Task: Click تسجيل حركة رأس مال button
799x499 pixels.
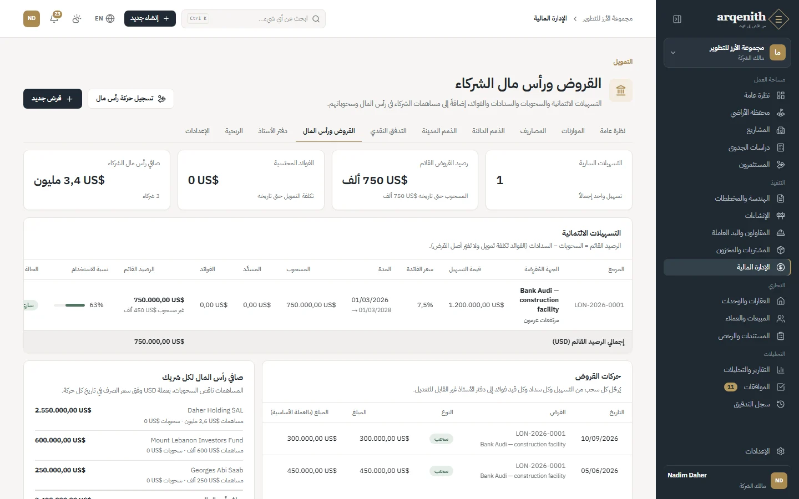Action: (x=131, y=99)
